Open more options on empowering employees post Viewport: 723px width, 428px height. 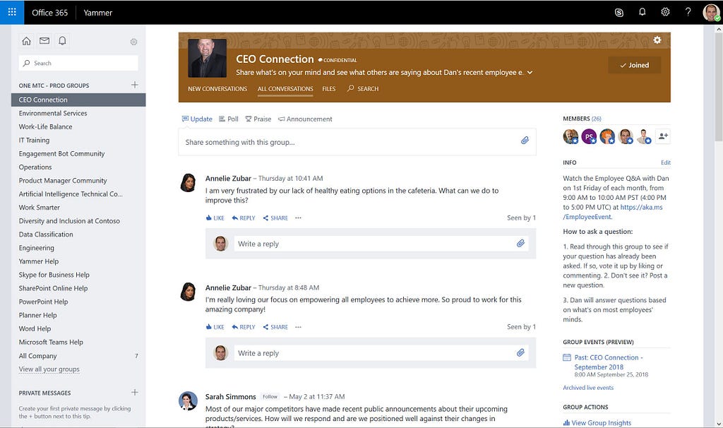299,327
